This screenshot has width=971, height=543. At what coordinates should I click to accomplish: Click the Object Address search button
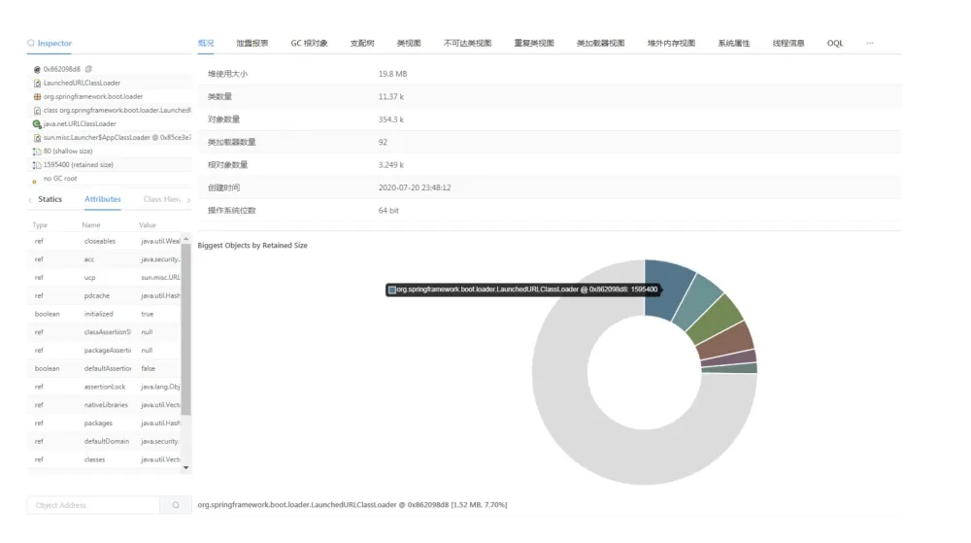175,505
